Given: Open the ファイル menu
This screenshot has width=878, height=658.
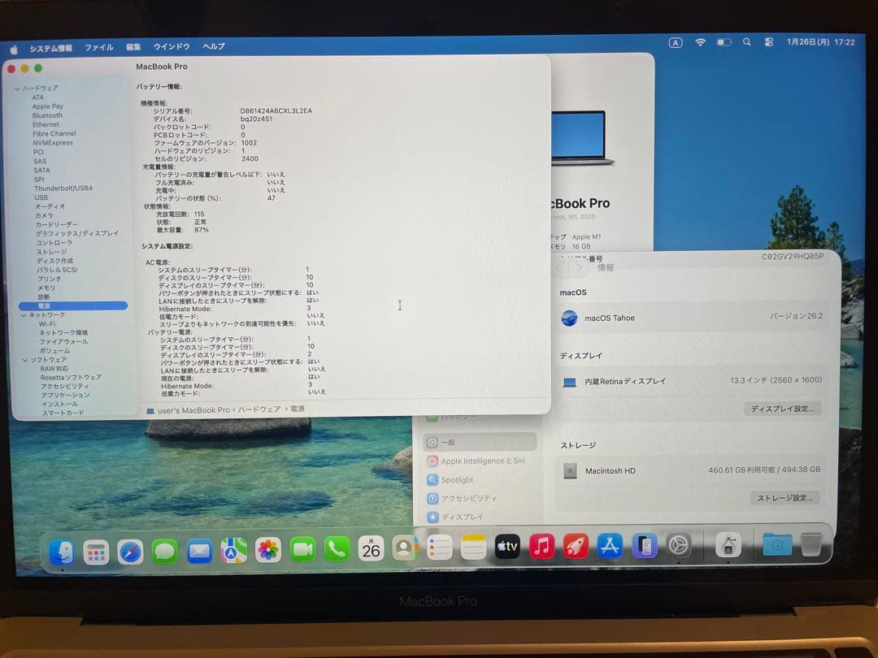Looking at the screenshot, I should 98,46.
